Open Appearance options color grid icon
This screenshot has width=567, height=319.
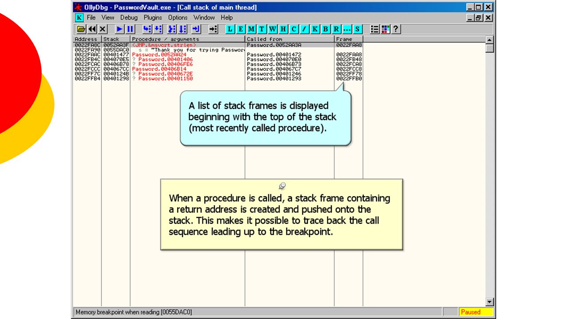[385, 29]
